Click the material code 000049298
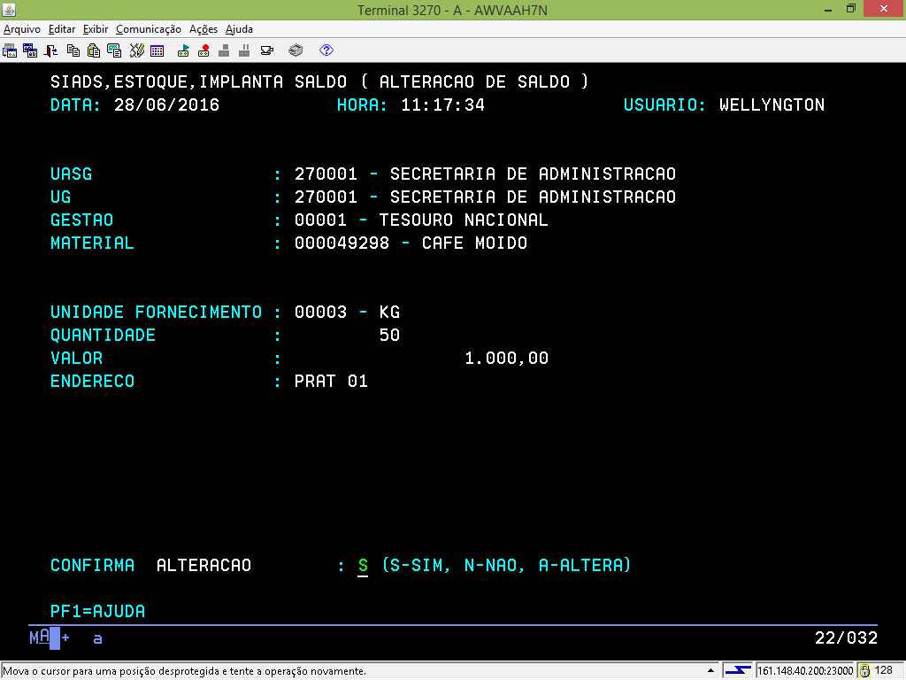Image resolution: width=906 pixels, height=680 pixels. point(342,243)
